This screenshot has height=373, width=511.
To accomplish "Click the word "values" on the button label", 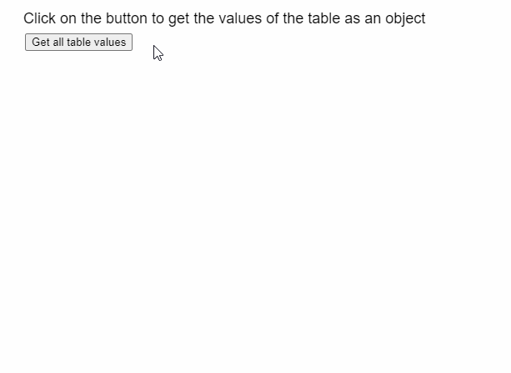I will click(x=110, y=43).
